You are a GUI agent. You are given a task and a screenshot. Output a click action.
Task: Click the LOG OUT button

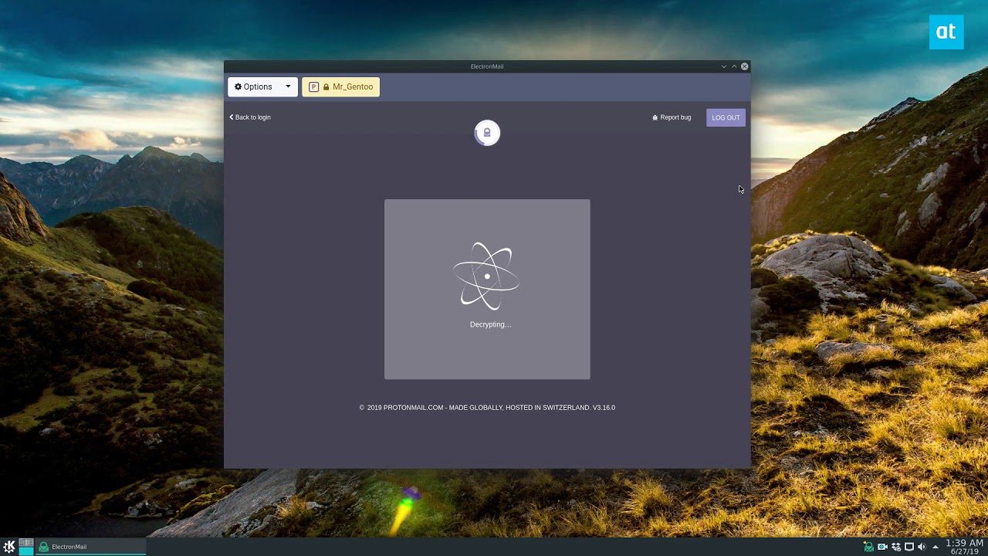(x=726, y=117)
